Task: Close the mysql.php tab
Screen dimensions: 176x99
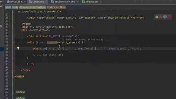Action: (24, 2)
